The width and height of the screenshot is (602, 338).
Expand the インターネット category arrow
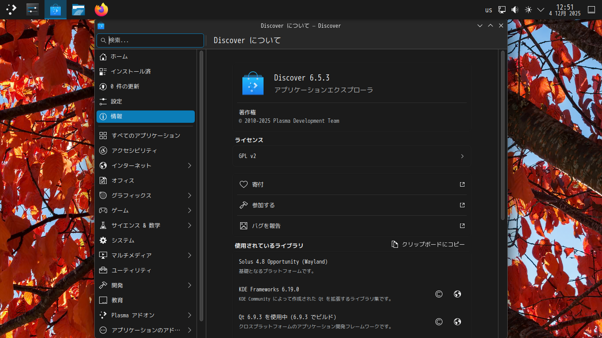[190, 165]
